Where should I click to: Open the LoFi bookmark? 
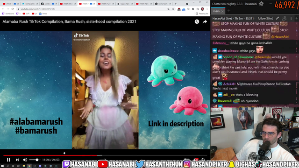(26, 14)
